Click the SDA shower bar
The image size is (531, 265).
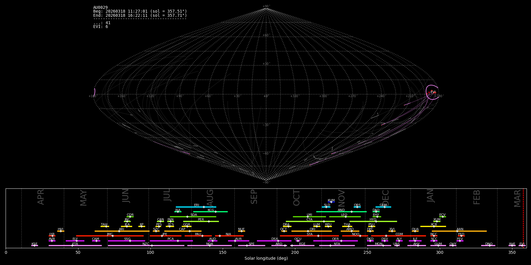click(193, 217)
